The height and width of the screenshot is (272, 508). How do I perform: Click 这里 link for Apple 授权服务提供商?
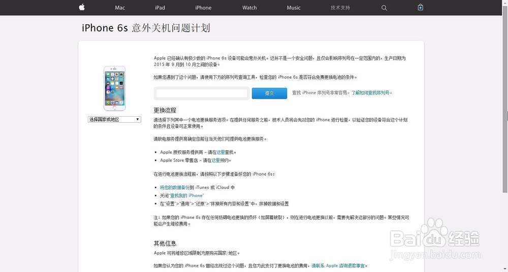click(220, 152)
